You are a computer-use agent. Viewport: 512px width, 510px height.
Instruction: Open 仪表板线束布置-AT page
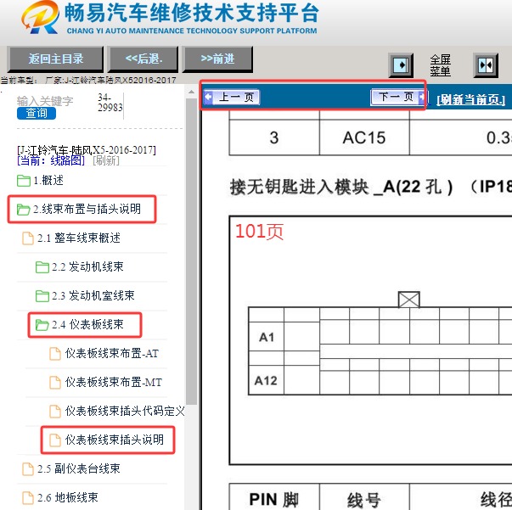112,353
